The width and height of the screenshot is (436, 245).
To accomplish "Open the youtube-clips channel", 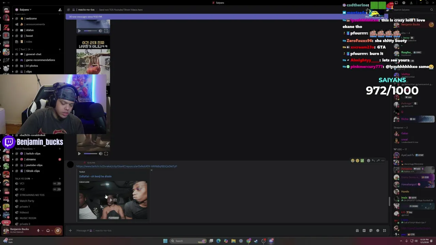I will pyautogui.click(x=34, y=165).
